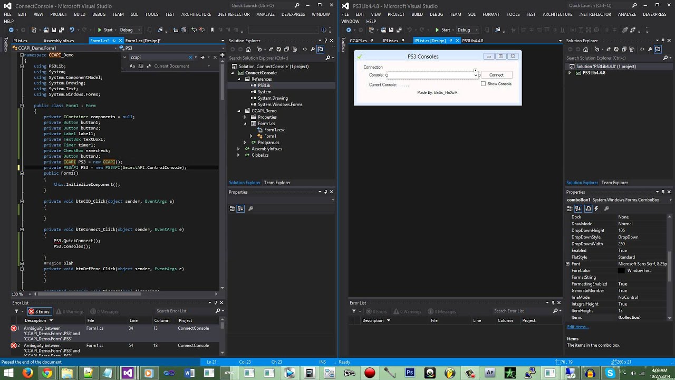Open Firefox from the taskbar

(x=27, y=373)
